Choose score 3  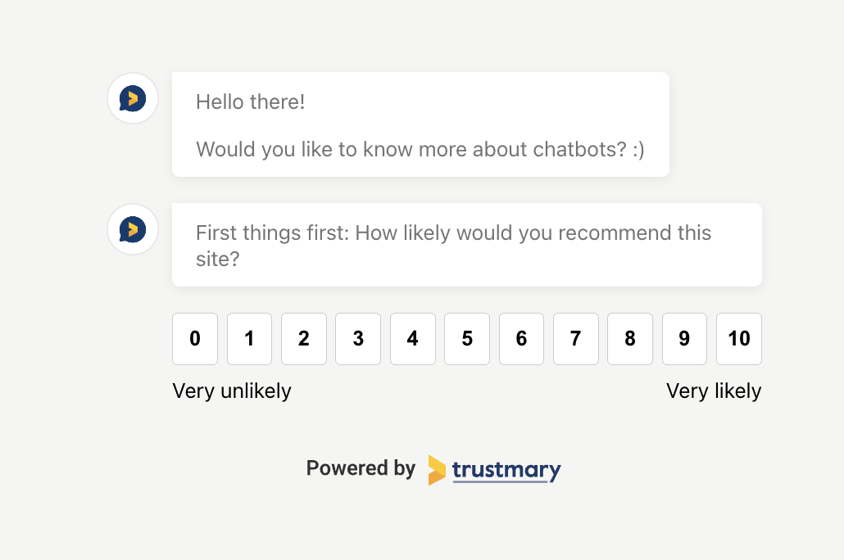click(358, 339)
